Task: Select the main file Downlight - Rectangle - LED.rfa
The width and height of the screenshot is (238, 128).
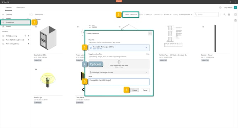Action: pos(119,48)
